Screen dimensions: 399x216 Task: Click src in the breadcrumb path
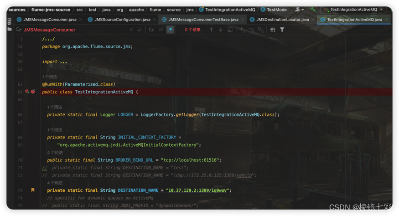pyautogui.click(x=79, y=10)
